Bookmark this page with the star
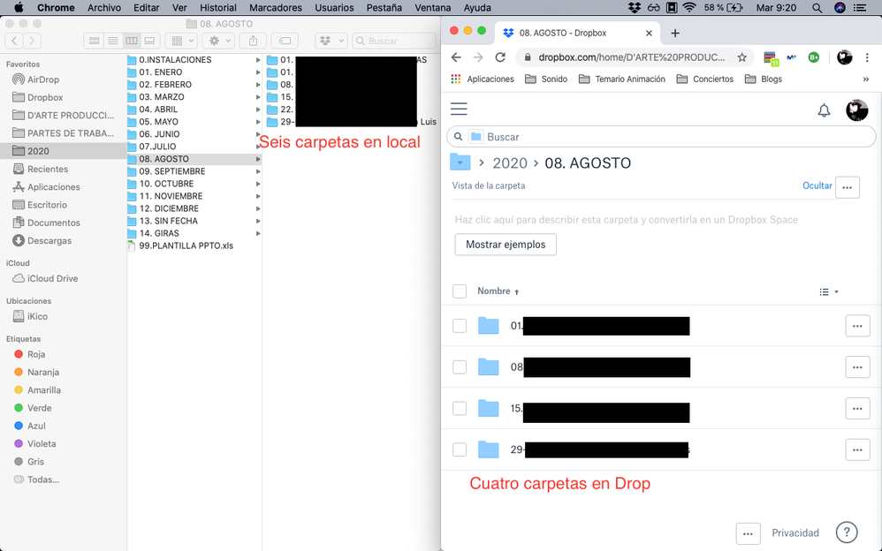This screenshot has height=551, width=882. coord(742,57)
